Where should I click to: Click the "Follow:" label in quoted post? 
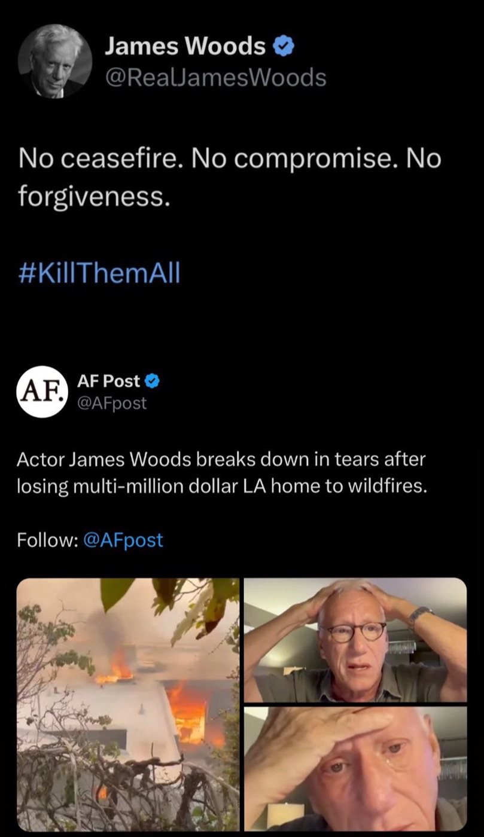coord(47,540)
